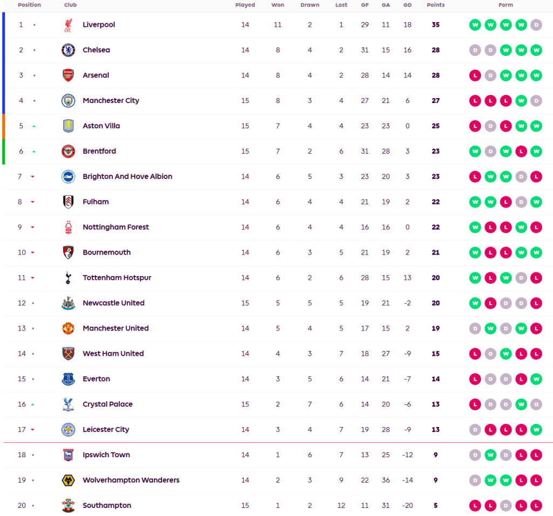Click the Chelsea club badge
The width and height of the screenshot is (553, 516).
tap(68, 50)
